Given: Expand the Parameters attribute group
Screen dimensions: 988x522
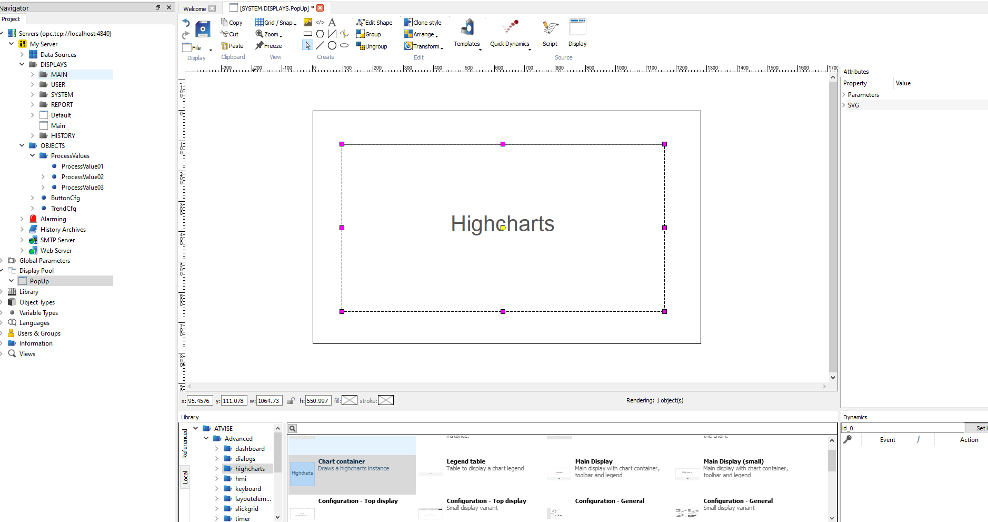Looking at the screenshot, I should (844, 95).
